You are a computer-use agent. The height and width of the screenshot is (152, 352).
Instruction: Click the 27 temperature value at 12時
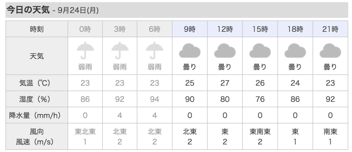(x=225, y=83)
